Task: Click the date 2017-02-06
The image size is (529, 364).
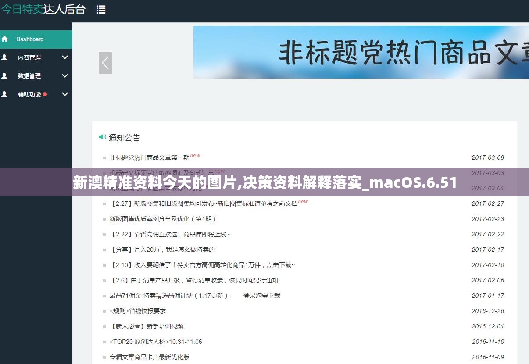Action: pyautogui.click(x=488, y=280)
